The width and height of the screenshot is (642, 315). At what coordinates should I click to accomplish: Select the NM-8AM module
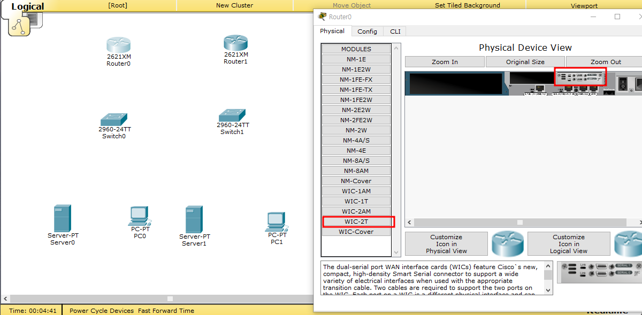356,171
